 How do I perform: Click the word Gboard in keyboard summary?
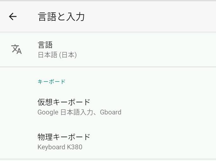click(111, 112)
